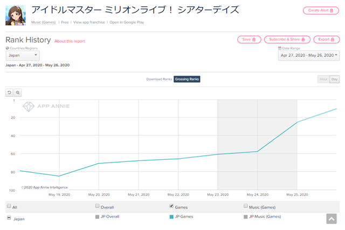Open the date range dropdown

click(309, 55)
